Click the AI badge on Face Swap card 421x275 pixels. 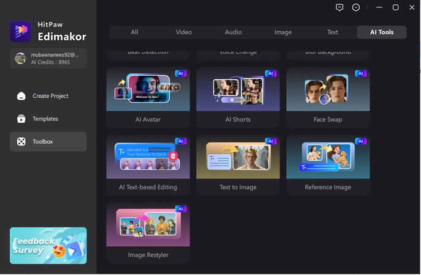(x=360, y=73)
